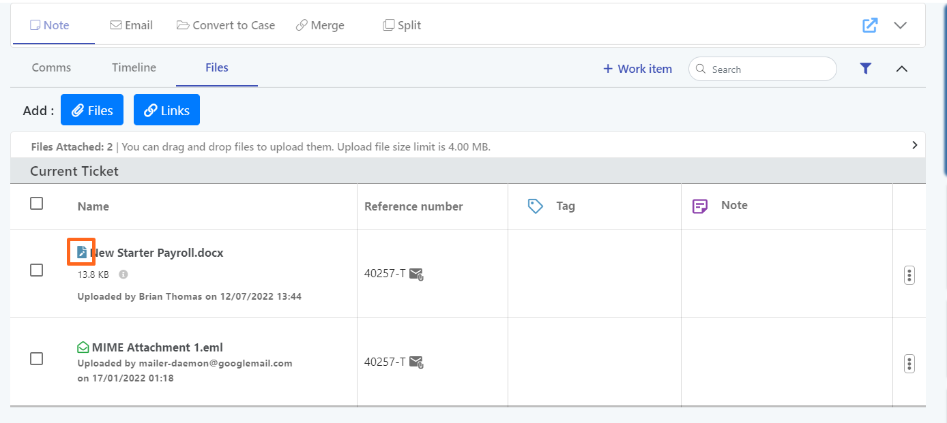The height and width of the screenshot is (423, 947).
Task: Tick the select-all checkbox in header
Action: (37, 204)
